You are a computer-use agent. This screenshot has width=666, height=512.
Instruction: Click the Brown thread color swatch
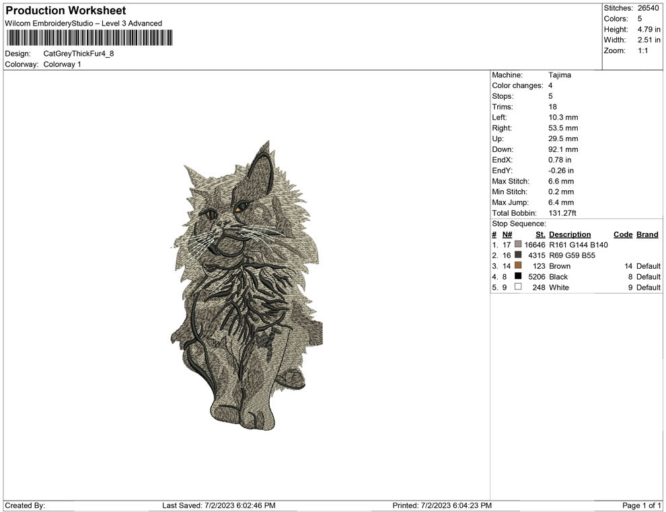(518, 266)
